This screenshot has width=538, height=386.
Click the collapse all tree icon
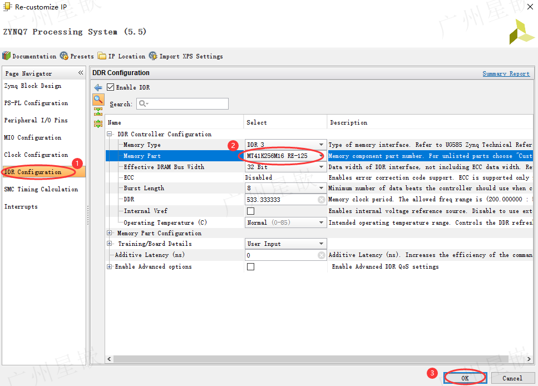coord(98,111)
